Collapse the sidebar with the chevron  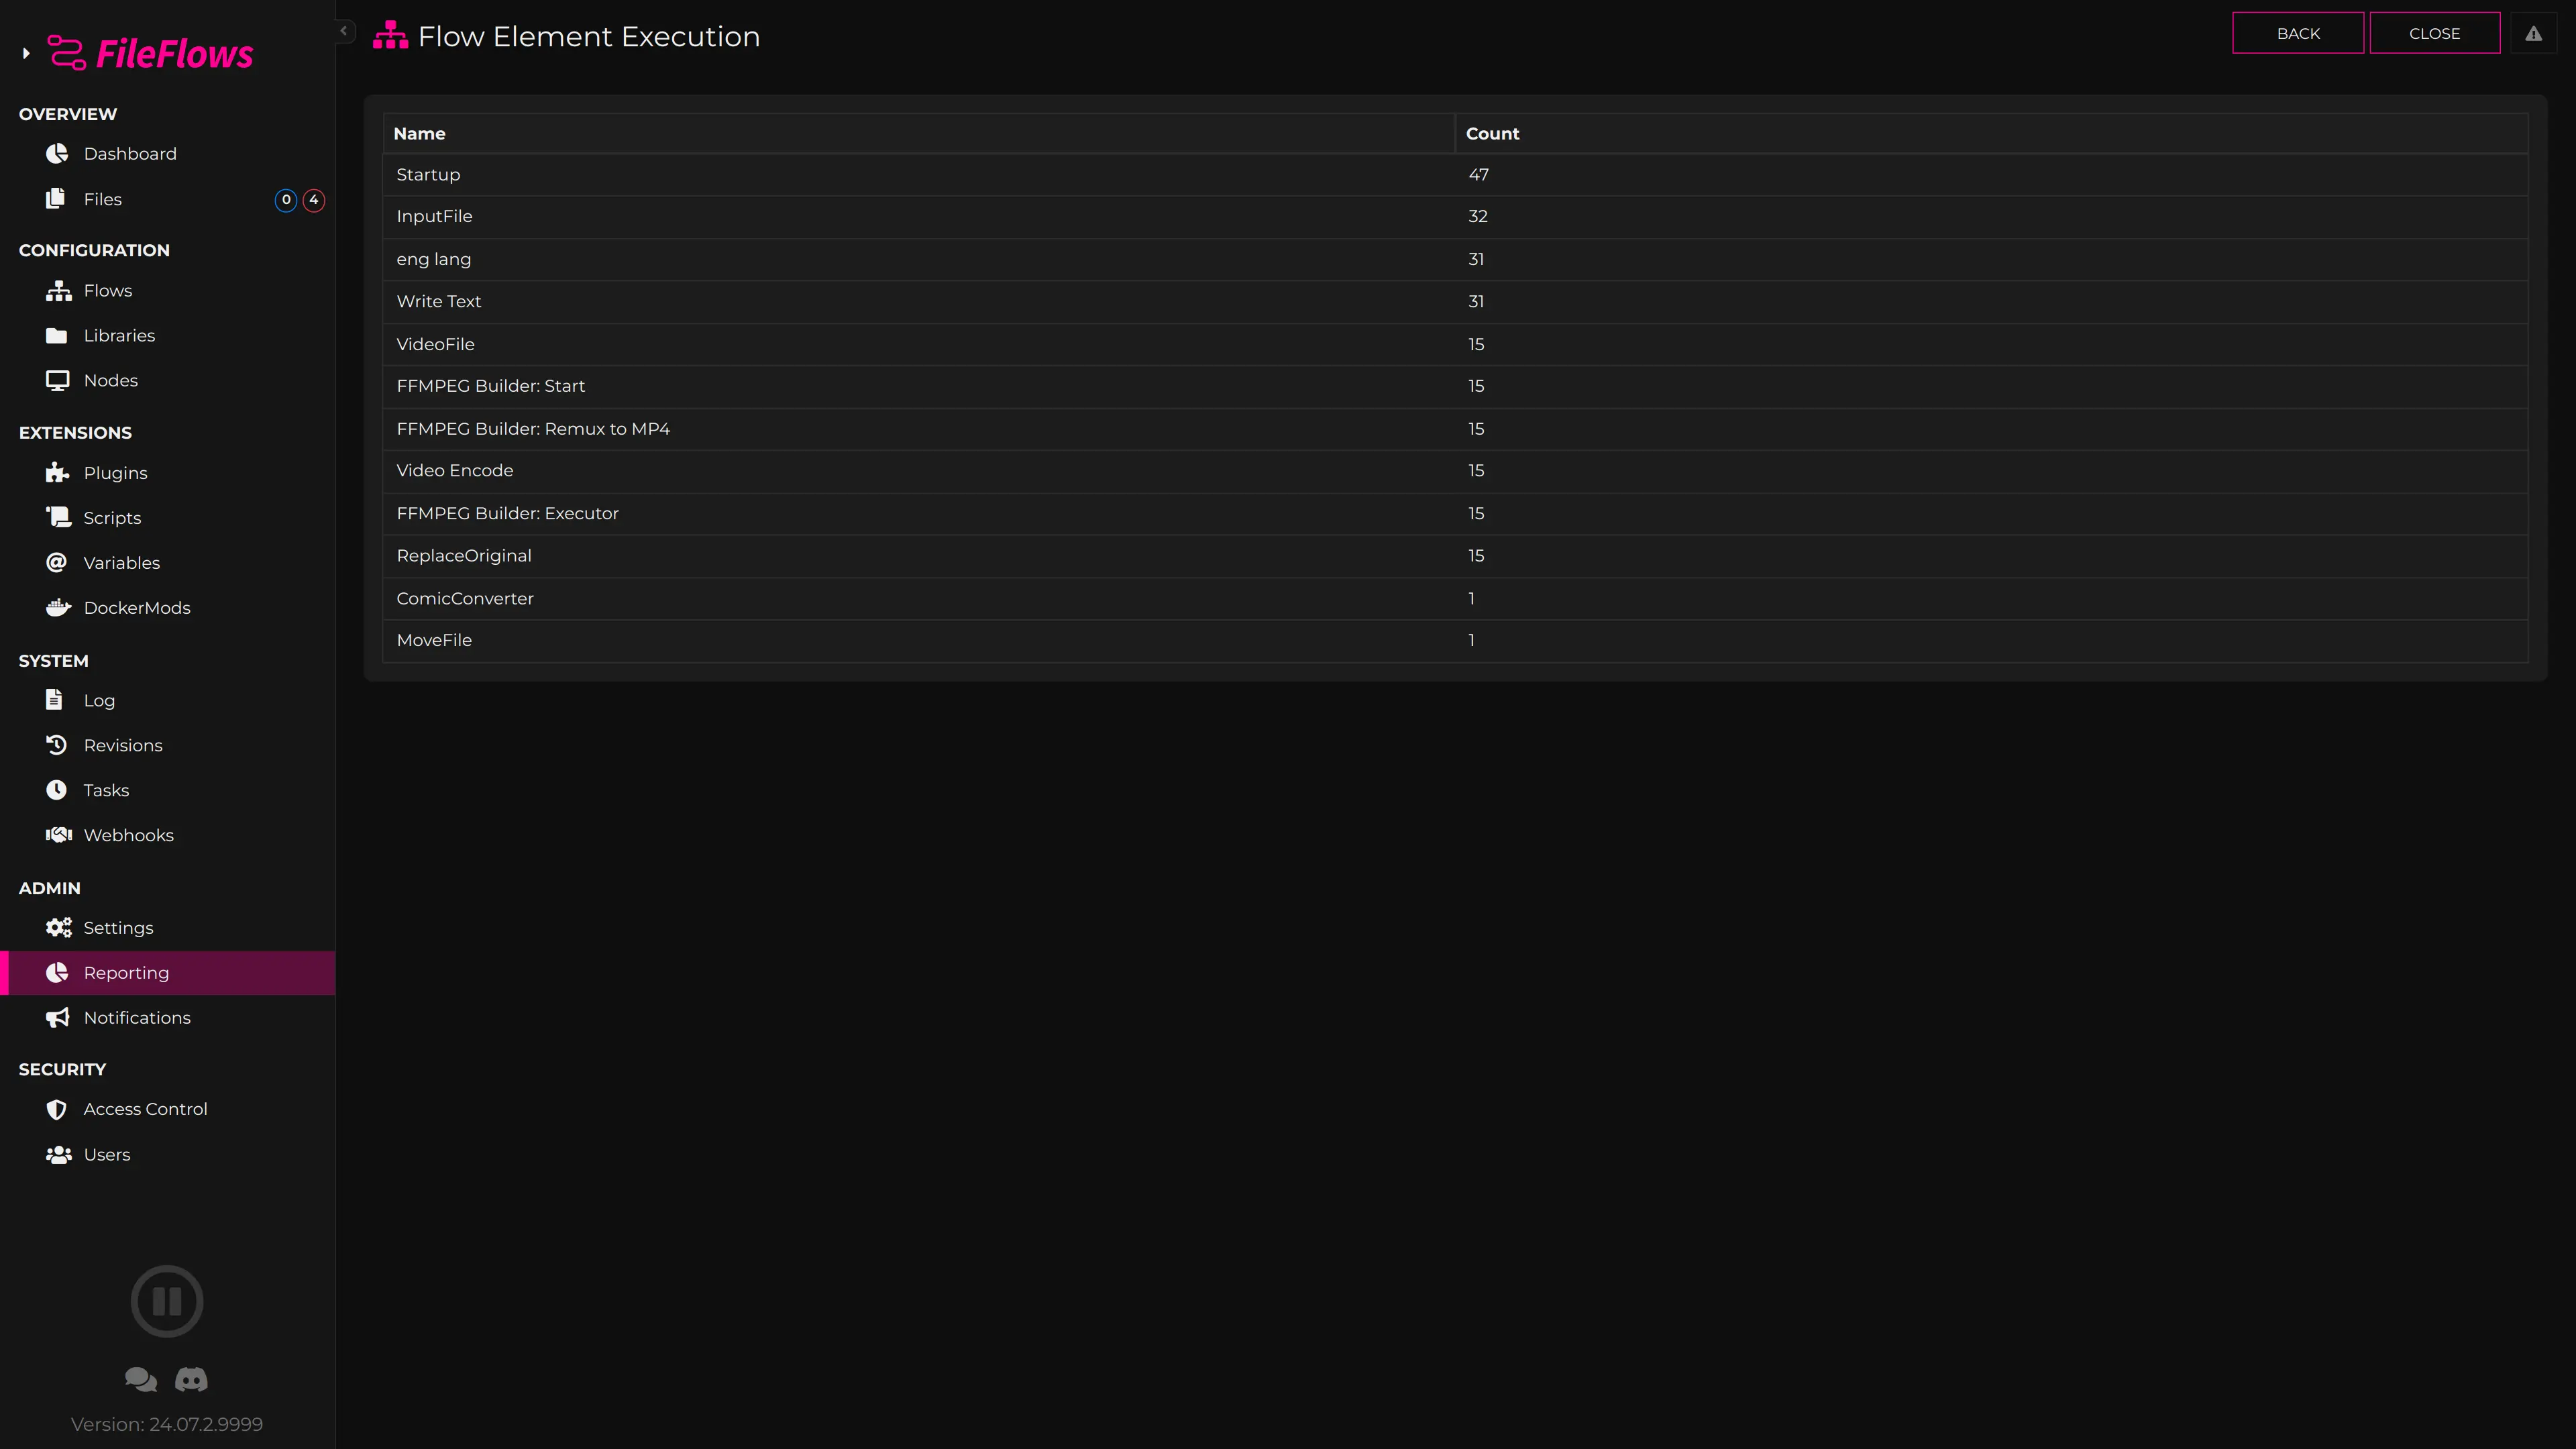click(x=344, y=31)
